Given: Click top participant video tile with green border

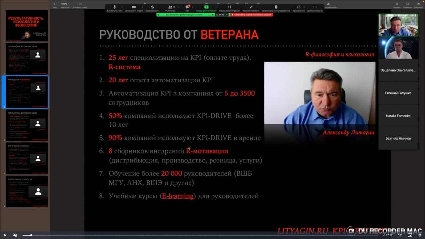Looking at the screenshot, I should click(398, 25).
